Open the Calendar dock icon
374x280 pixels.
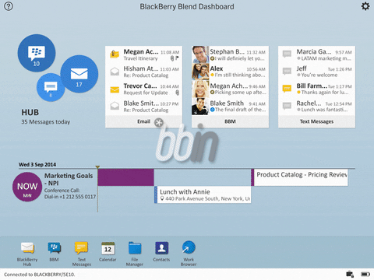coord(108,251)
